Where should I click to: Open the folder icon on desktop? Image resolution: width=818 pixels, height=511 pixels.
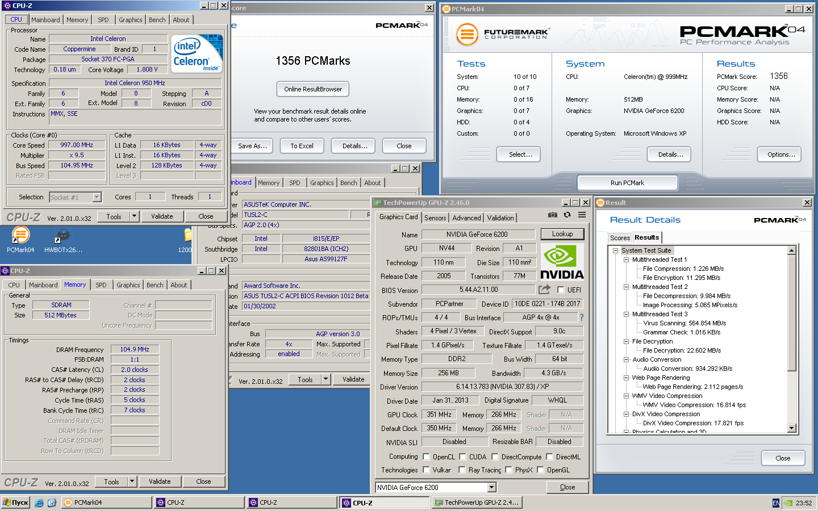[188, 235]
